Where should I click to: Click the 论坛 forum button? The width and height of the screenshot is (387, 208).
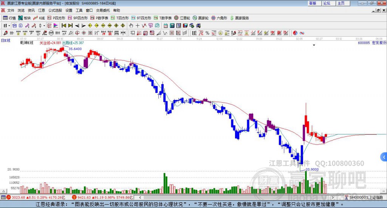pos(329,3)
